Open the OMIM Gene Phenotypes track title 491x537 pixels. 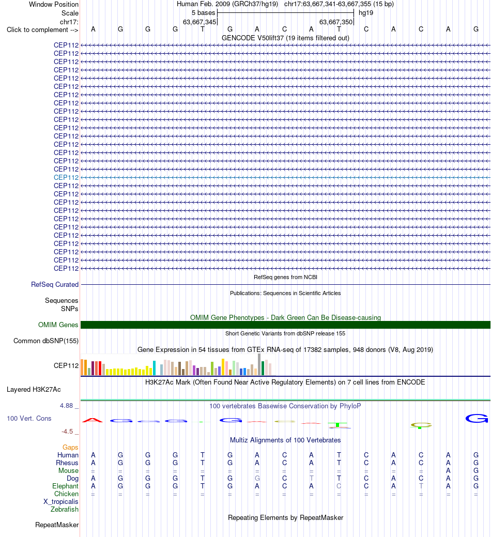point(286,317)
